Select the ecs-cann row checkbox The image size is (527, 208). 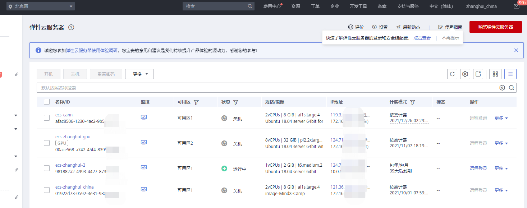tap(47, 118)
